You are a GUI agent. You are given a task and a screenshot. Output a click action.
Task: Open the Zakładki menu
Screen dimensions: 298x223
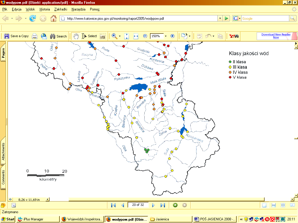click(61, 9)
